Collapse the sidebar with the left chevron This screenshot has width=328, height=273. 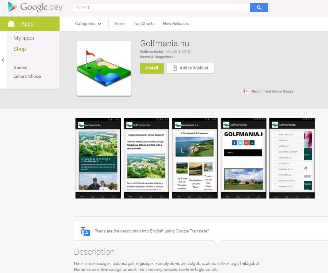point(3,60)
